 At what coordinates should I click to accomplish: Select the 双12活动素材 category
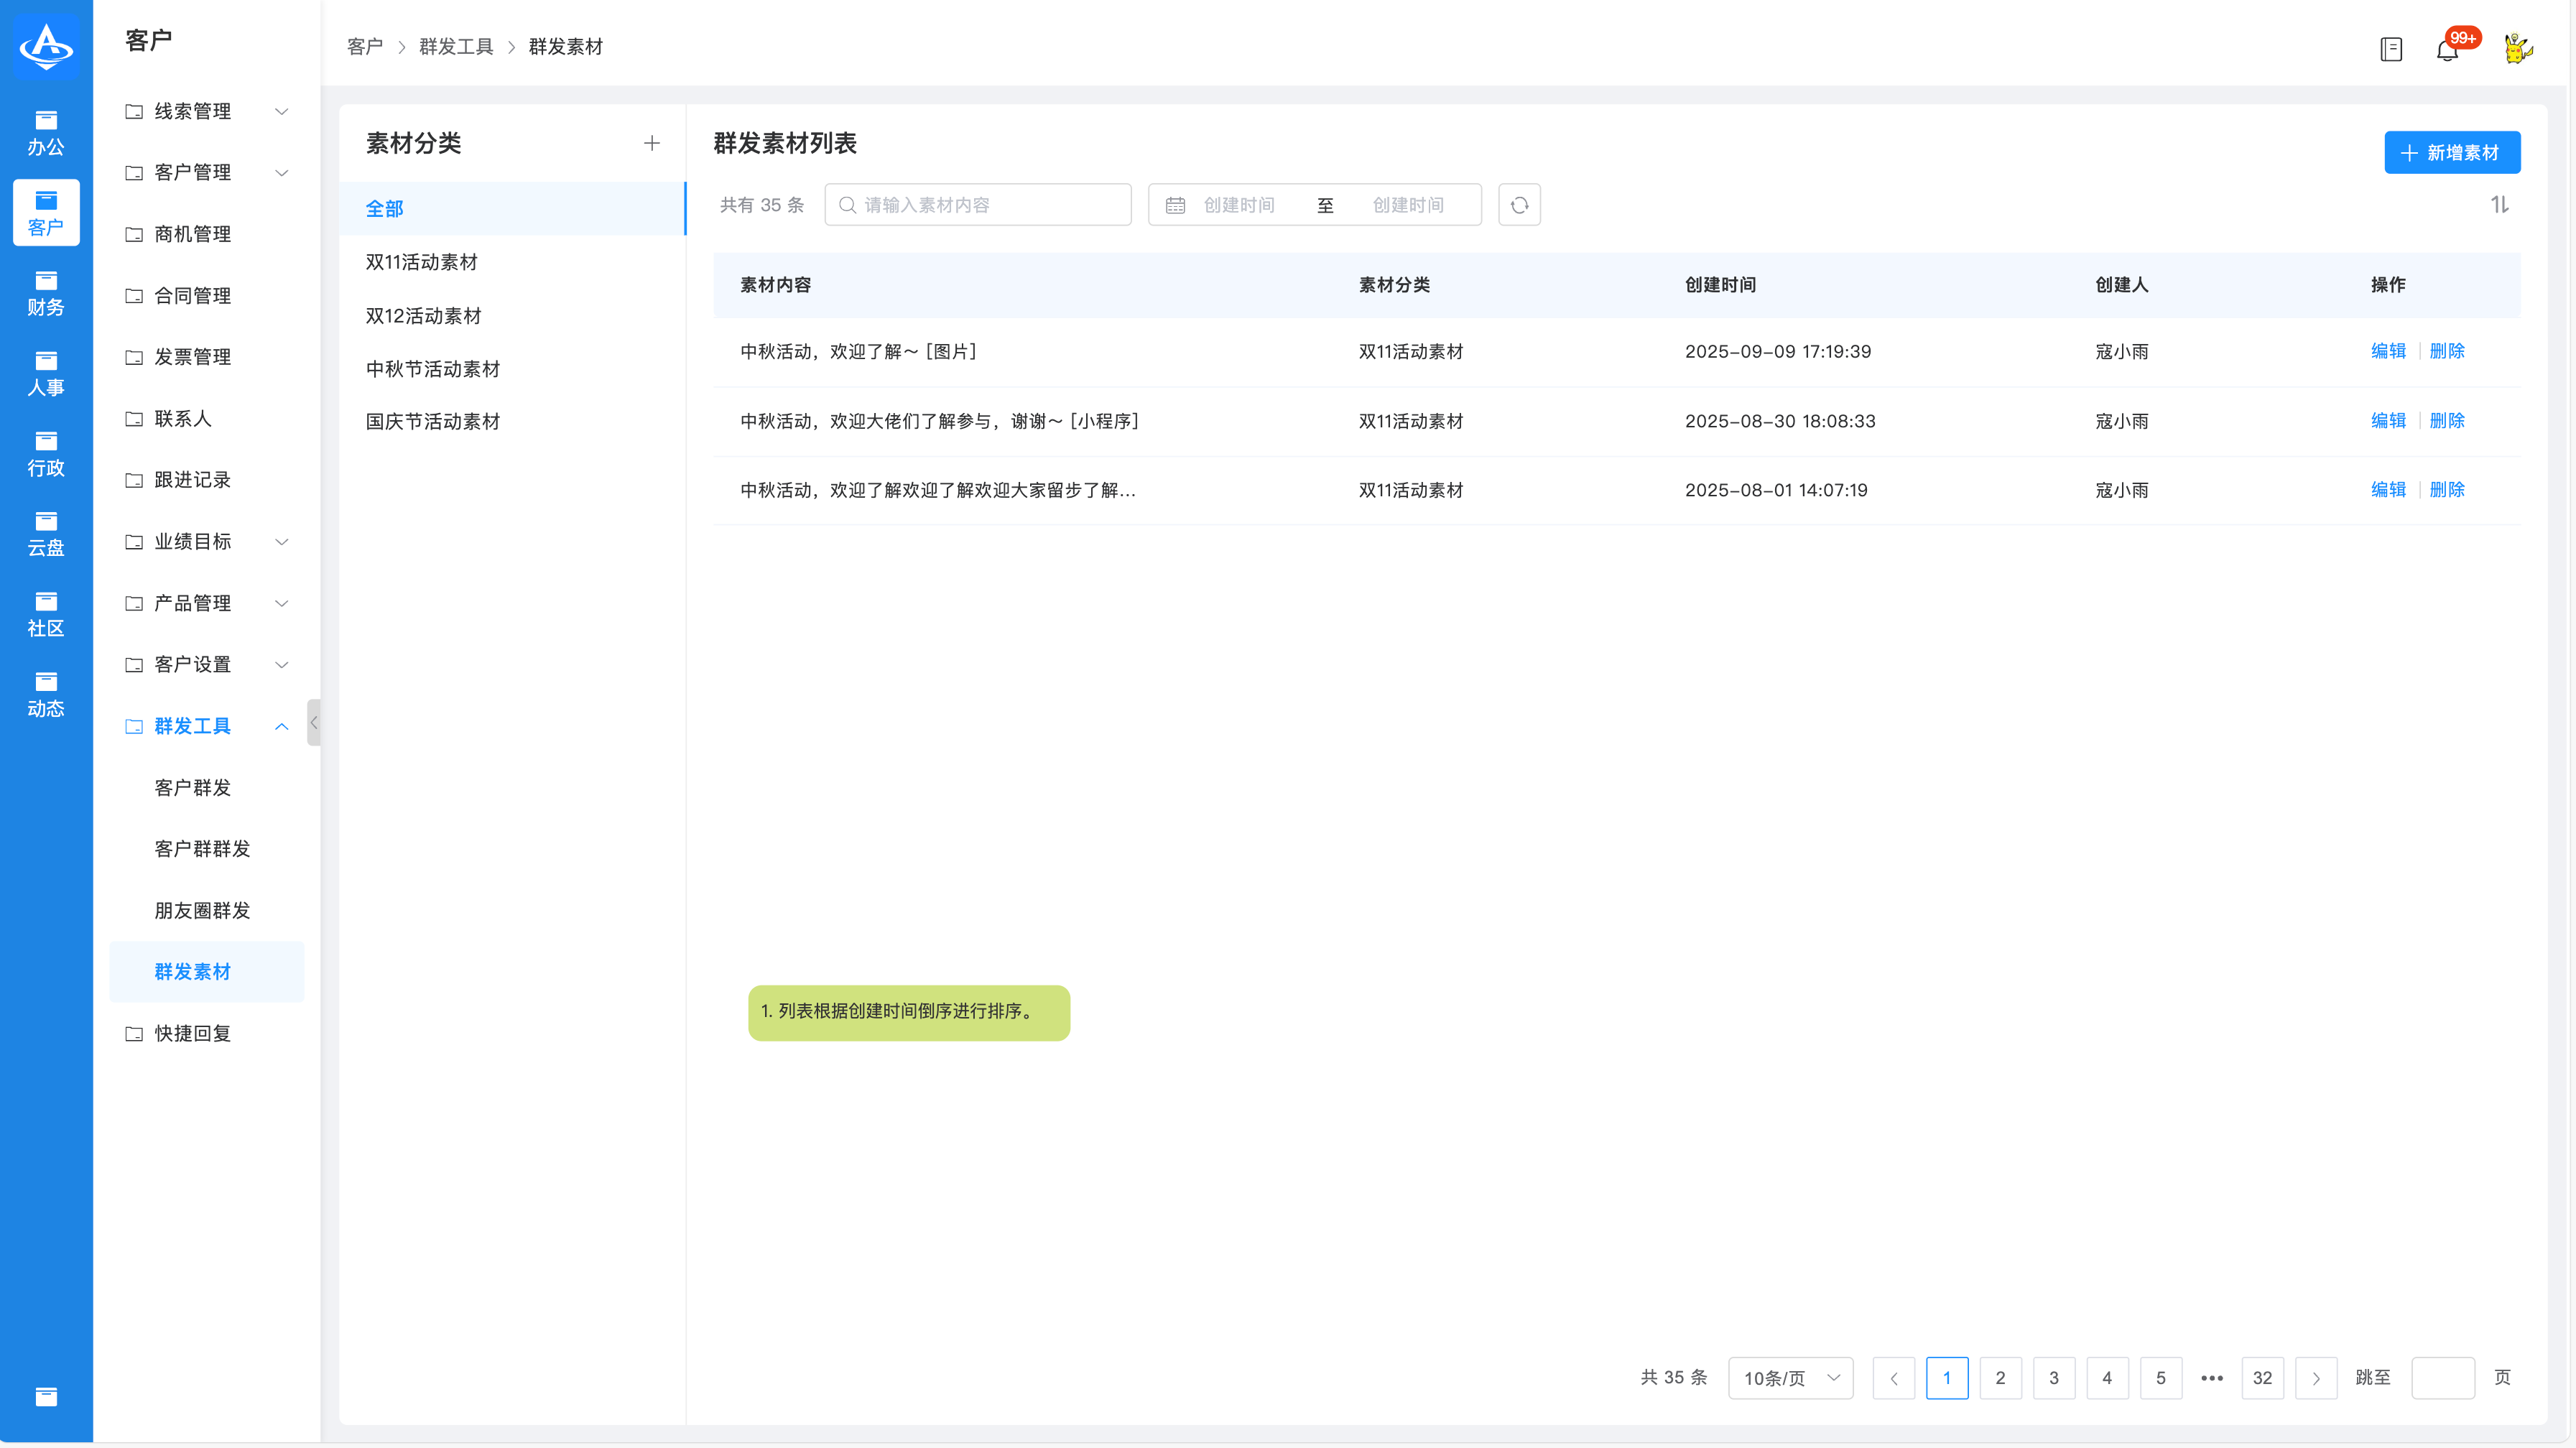coord(423,316)
